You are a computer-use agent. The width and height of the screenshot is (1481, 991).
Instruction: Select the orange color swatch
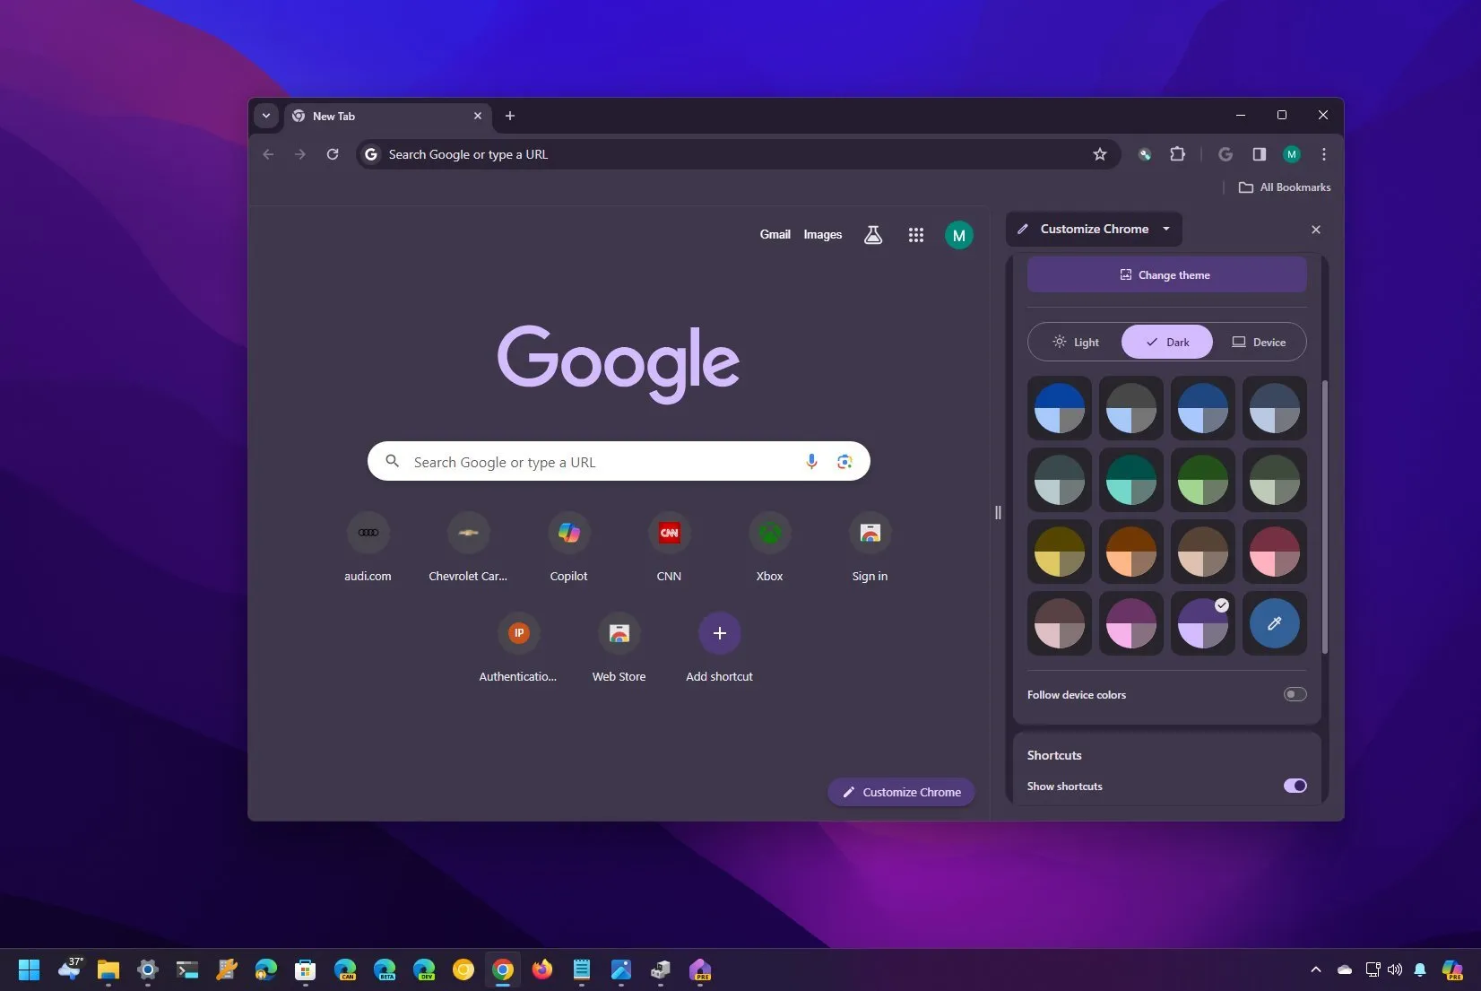pos(1131,552)
